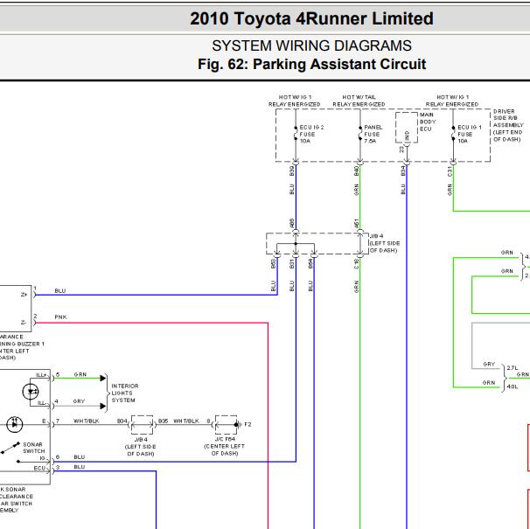This screenshot has height=529, width=530.
Task: Click the "INTERIOR LIGHTS SYSTEM" label
Action: (x=125, y=393)
